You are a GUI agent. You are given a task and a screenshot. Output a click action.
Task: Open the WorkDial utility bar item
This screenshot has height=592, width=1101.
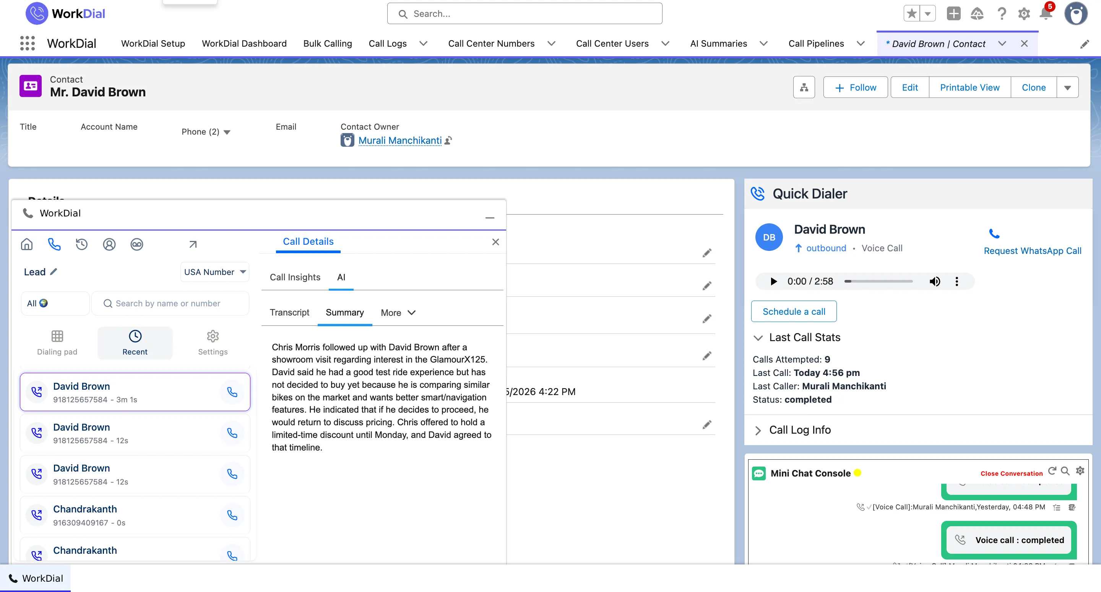coord(36,578)
